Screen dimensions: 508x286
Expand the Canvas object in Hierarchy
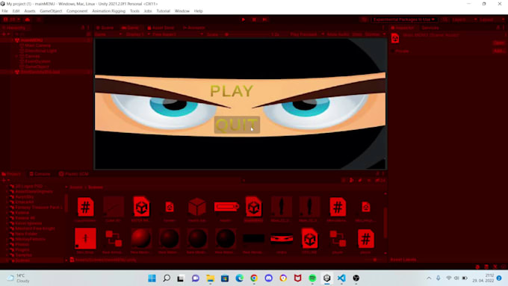[x=16, y=56]
